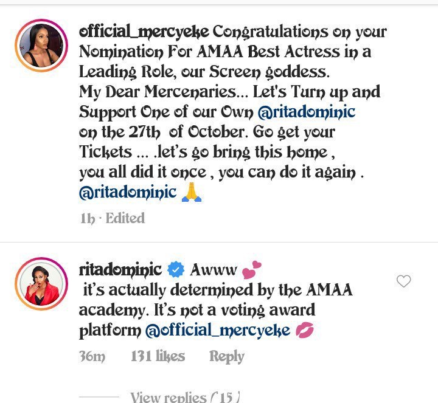Click the blue verified badge beside ritadominic
This screenshot has width=438, height=403.
tap(176, 269)
